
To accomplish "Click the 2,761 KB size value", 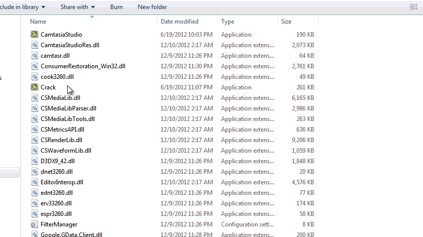I will tap(303, 66).
